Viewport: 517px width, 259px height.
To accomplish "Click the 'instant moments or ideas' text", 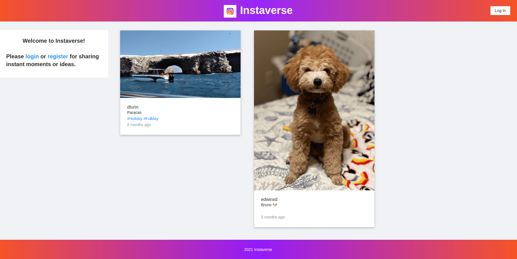I will point(41,64).
